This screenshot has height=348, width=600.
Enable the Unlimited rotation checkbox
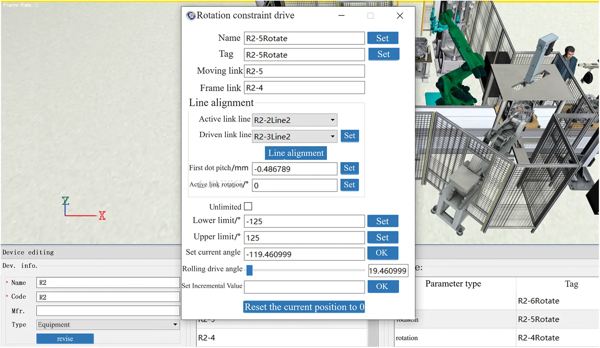(x=248, y=206)
